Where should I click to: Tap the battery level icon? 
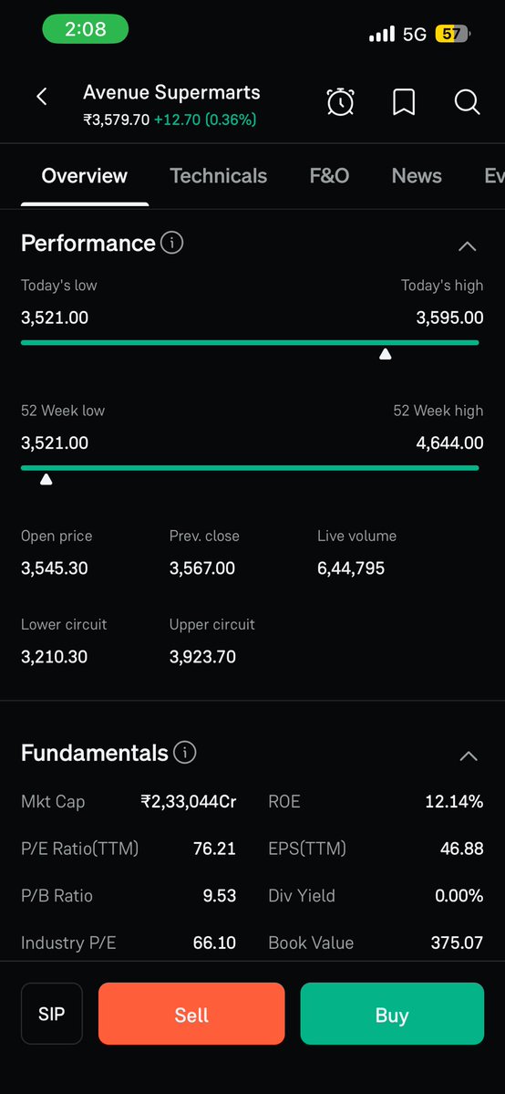click(453, 34)
